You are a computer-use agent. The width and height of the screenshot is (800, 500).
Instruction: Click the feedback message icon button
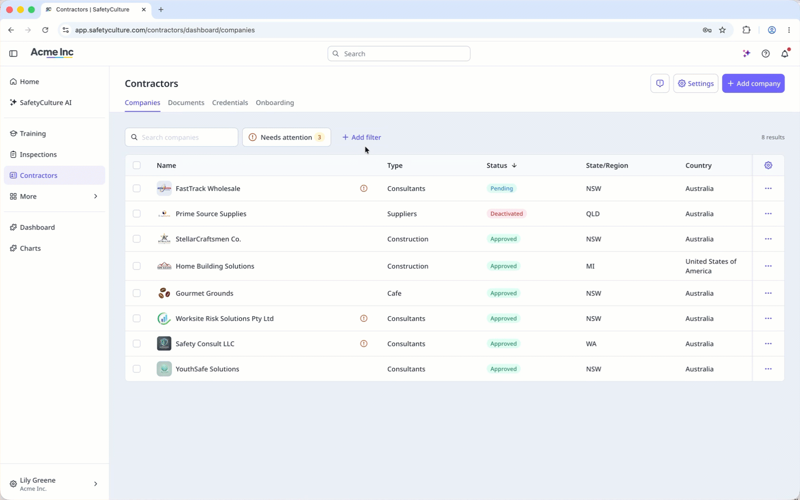(x=660, y=83)
